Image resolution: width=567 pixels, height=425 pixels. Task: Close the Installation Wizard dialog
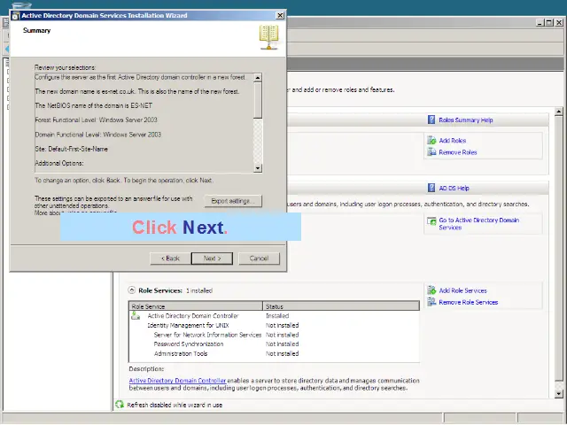280,16
